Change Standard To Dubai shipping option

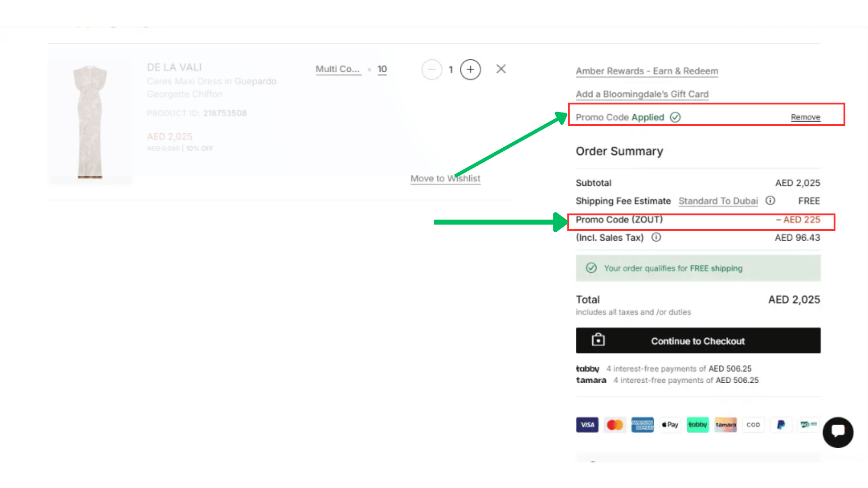click(x=718, y=201)
